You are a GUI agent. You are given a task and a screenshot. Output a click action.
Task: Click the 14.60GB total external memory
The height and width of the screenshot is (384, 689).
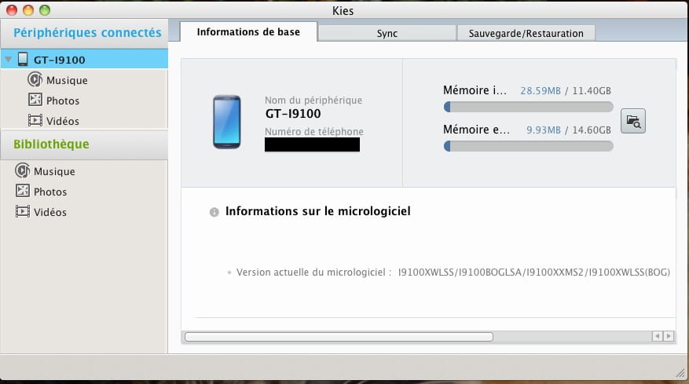tap(592, 130)
